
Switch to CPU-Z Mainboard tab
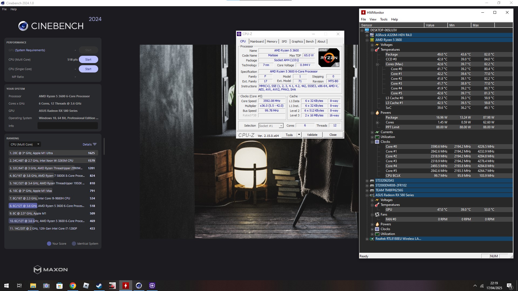[x=257, y=41]
